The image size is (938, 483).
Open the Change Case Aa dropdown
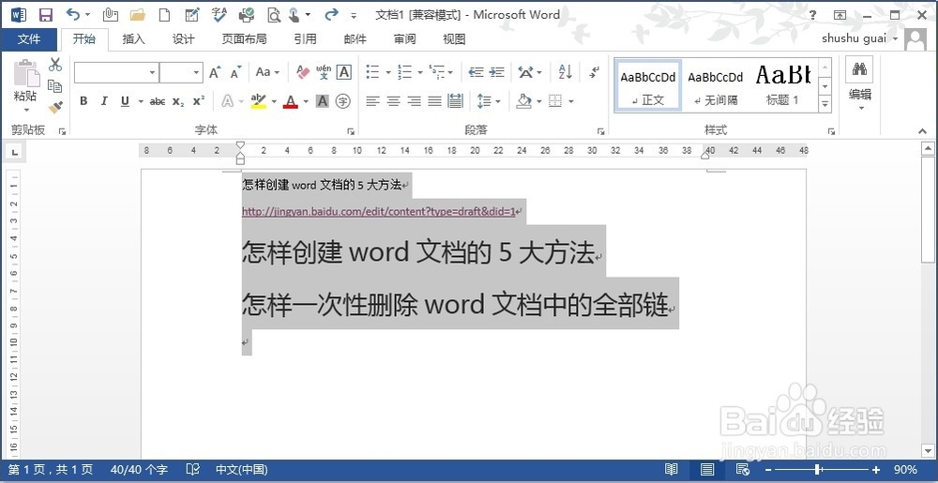point(267,72)
